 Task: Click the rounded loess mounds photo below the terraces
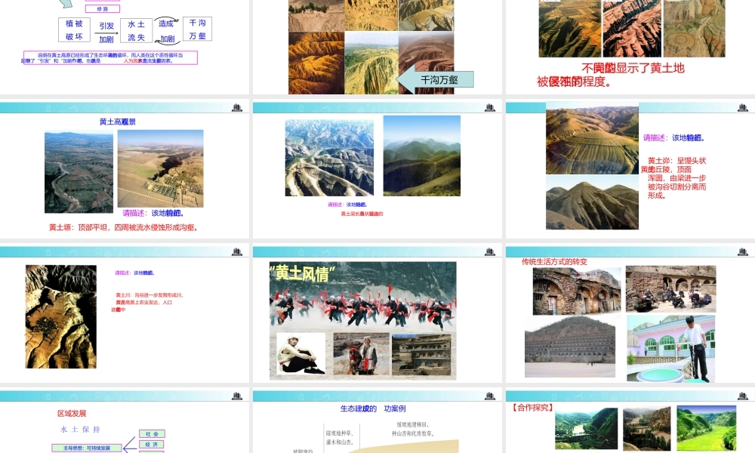(592, 202)
